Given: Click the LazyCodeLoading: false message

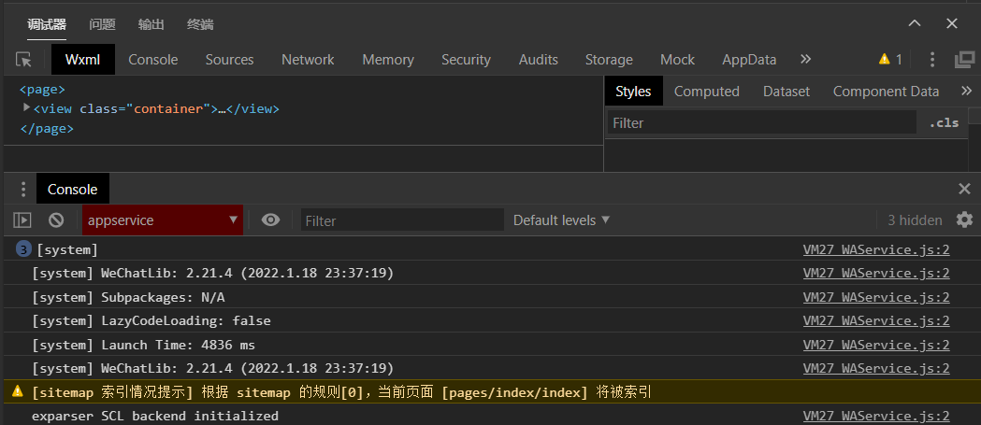Looking at the screenshot, I should (151, 320).
